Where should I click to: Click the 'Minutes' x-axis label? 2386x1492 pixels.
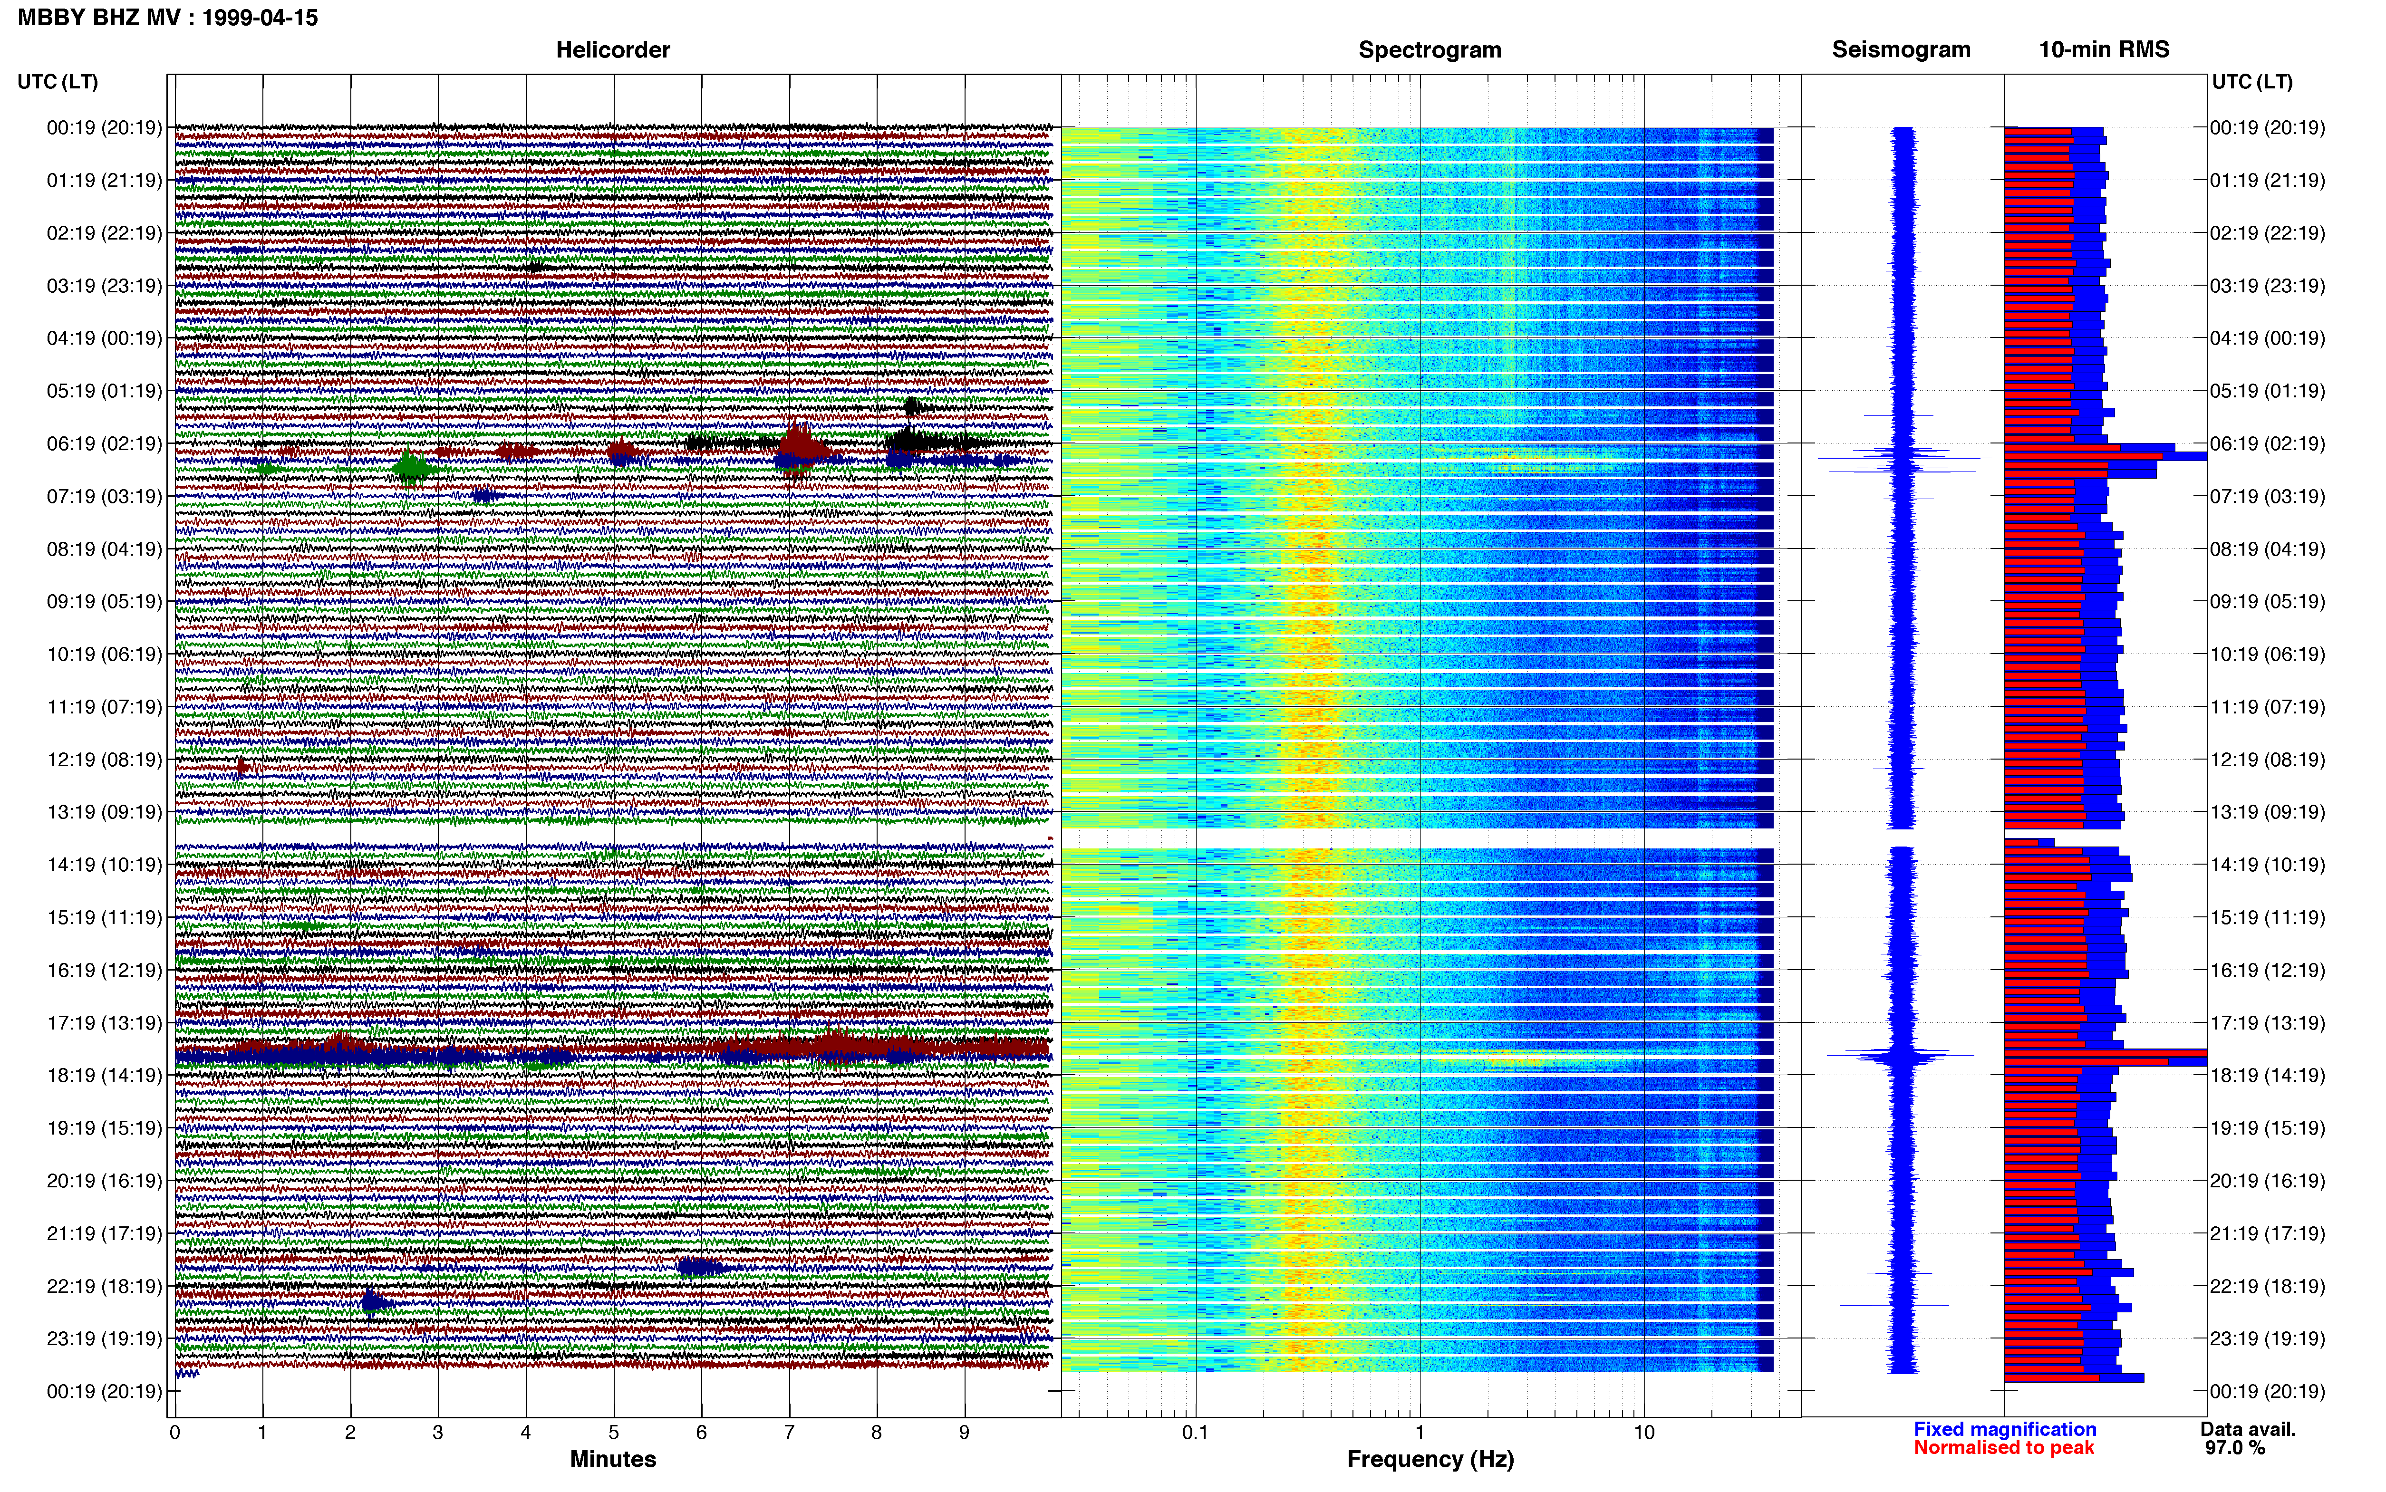613,1459
